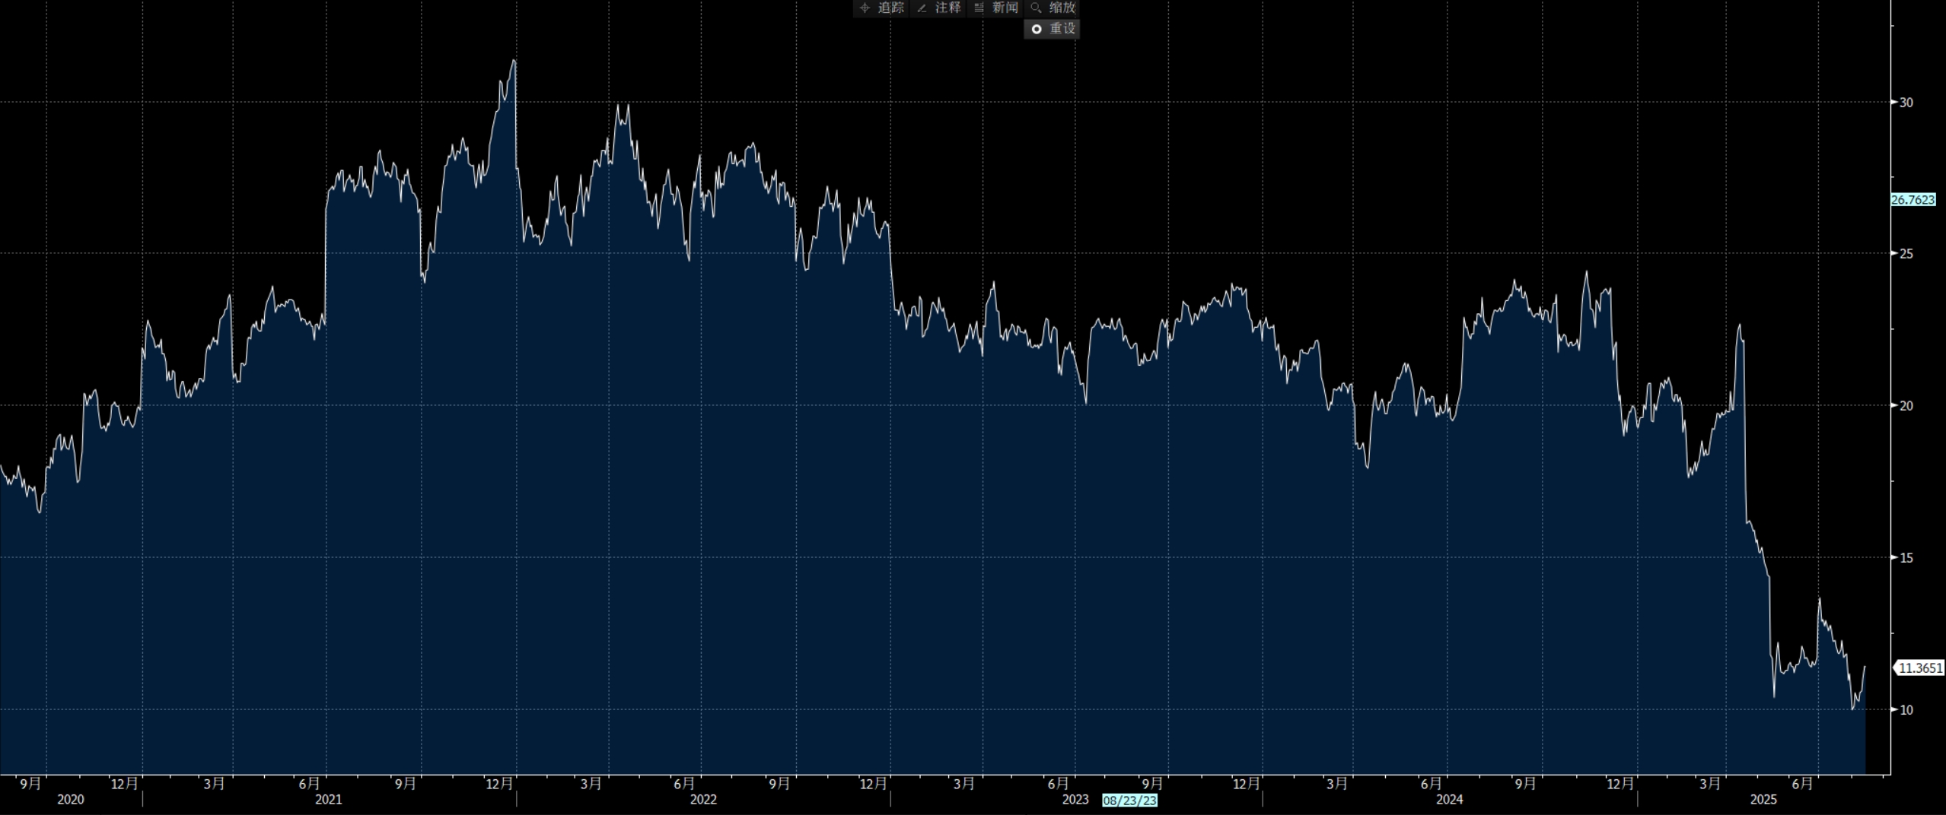1946x815 pixels.
Task: Select the 2020 year label on timeline
Action: 71,800
